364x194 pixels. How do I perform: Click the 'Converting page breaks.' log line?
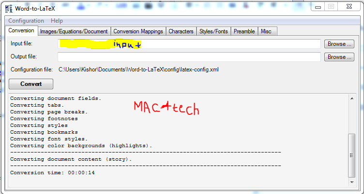pyautogui.click(x=49, y=112)
